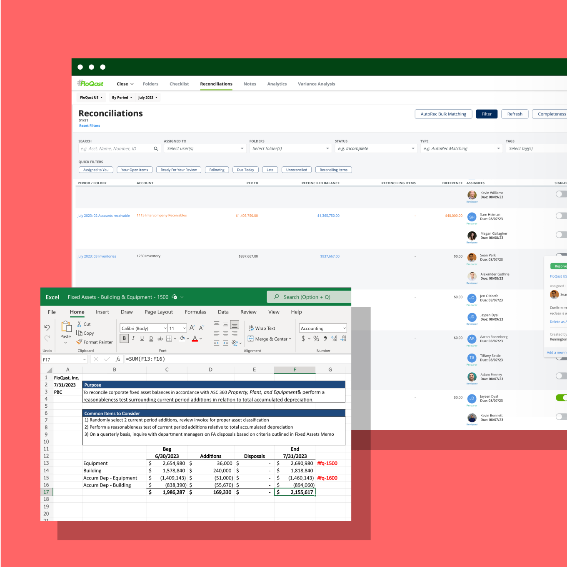Image resolution: width=567 pixels, height=567 pixels.
Task: Click the Reset Filters link
Action: point(90,126)
